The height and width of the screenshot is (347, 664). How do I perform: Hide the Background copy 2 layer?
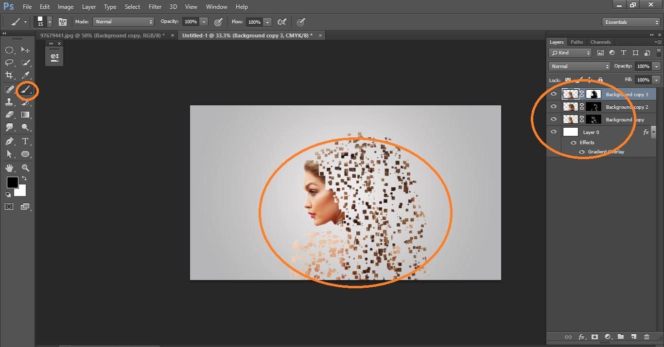(x=554, y=106)
